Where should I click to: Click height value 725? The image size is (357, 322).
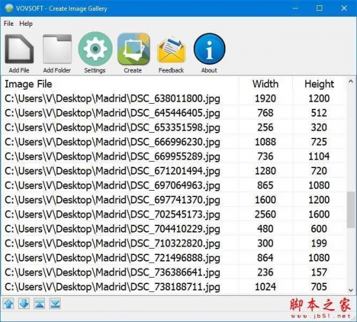[x=319, y=142]
